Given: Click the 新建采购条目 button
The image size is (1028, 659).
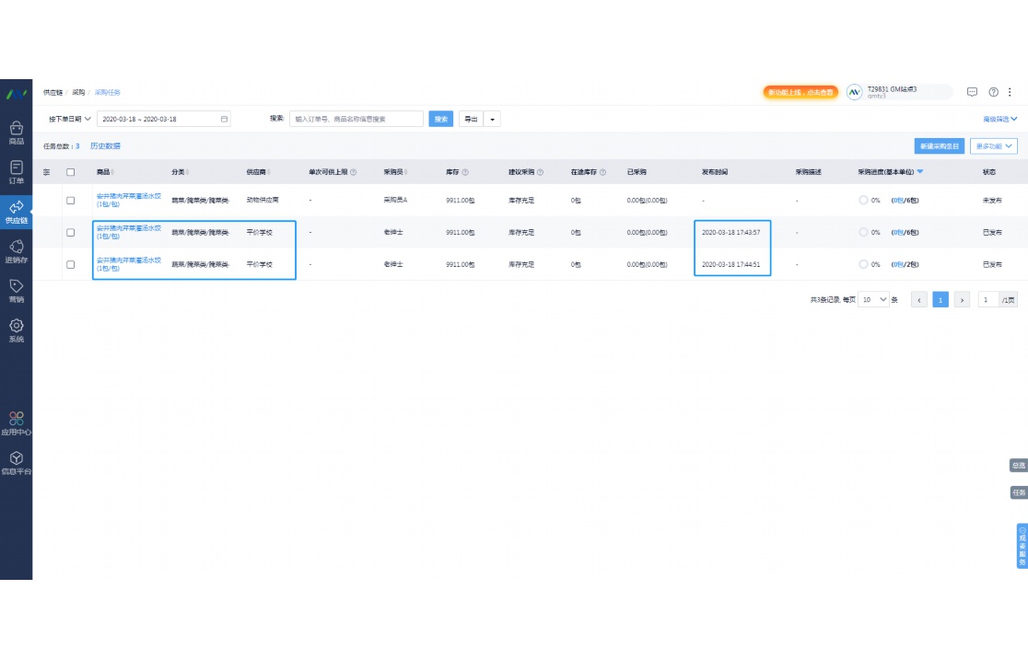Looking at the screenshot, I should coord(939,146).
